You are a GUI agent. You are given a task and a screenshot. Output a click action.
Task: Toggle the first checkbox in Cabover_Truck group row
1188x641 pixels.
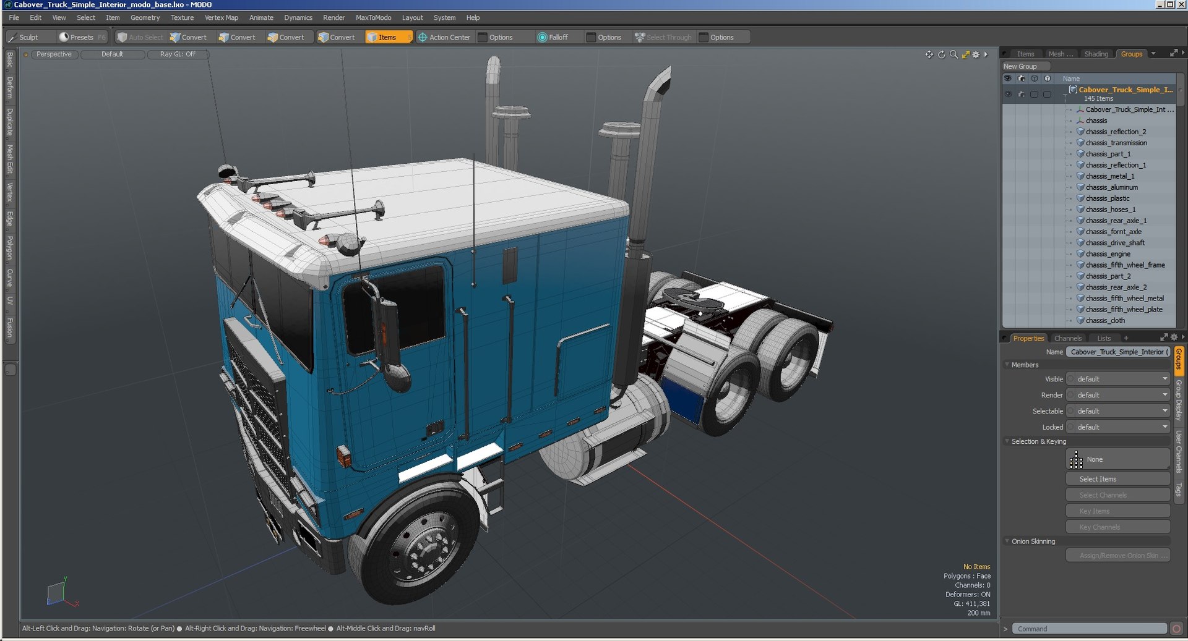pyautogui.click(x=1034, y=95)
